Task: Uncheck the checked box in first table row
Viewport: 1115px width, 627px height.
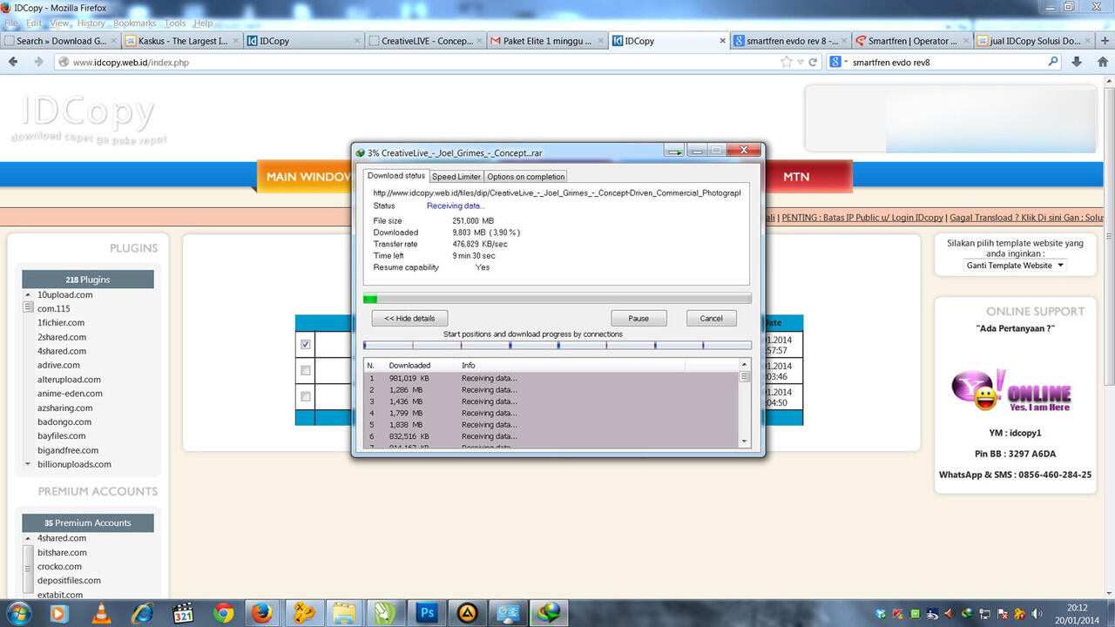Action: tap(305, 344)
